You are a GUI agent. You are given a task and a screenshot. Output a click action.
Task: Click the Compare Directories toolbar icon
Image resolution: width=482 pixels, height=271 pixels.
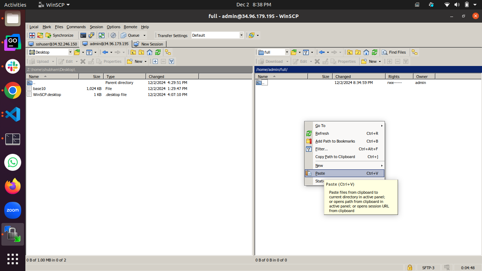(x=32, y=35)
